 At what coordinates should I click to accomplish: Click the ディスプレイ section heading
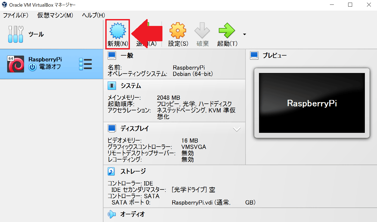pos(135,129)
